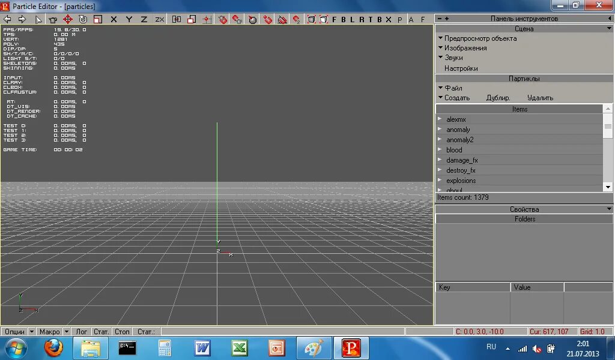Click Items list scrollbar down arrow
615x360 pixels.
coord(608,187)
